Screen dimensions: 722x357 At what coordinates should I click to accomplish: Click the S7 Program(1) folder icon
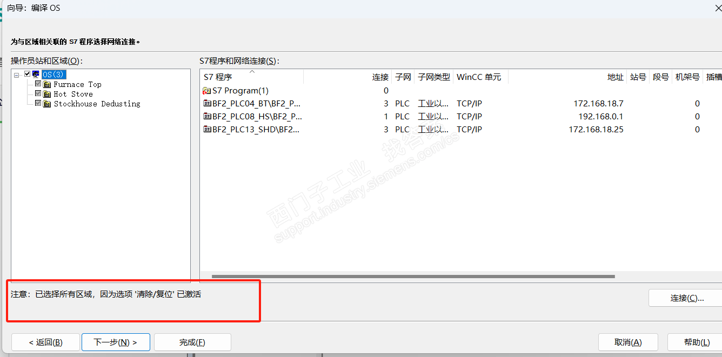coord(206,91)
